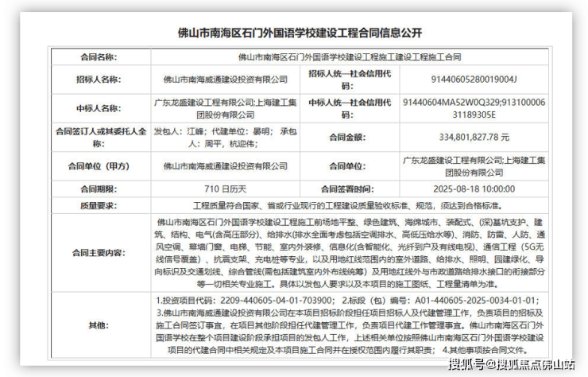Click the 合同金额 label cell
This screenshot has height=377, width=588.
coord(349,138)
